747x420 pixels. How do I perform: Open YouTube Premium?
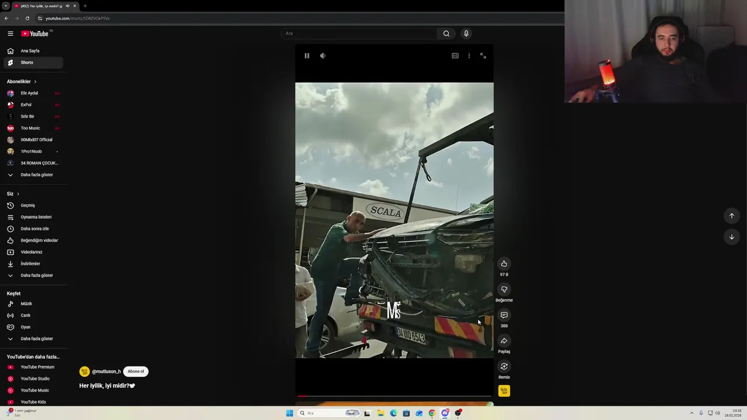(x=33, y=367)
